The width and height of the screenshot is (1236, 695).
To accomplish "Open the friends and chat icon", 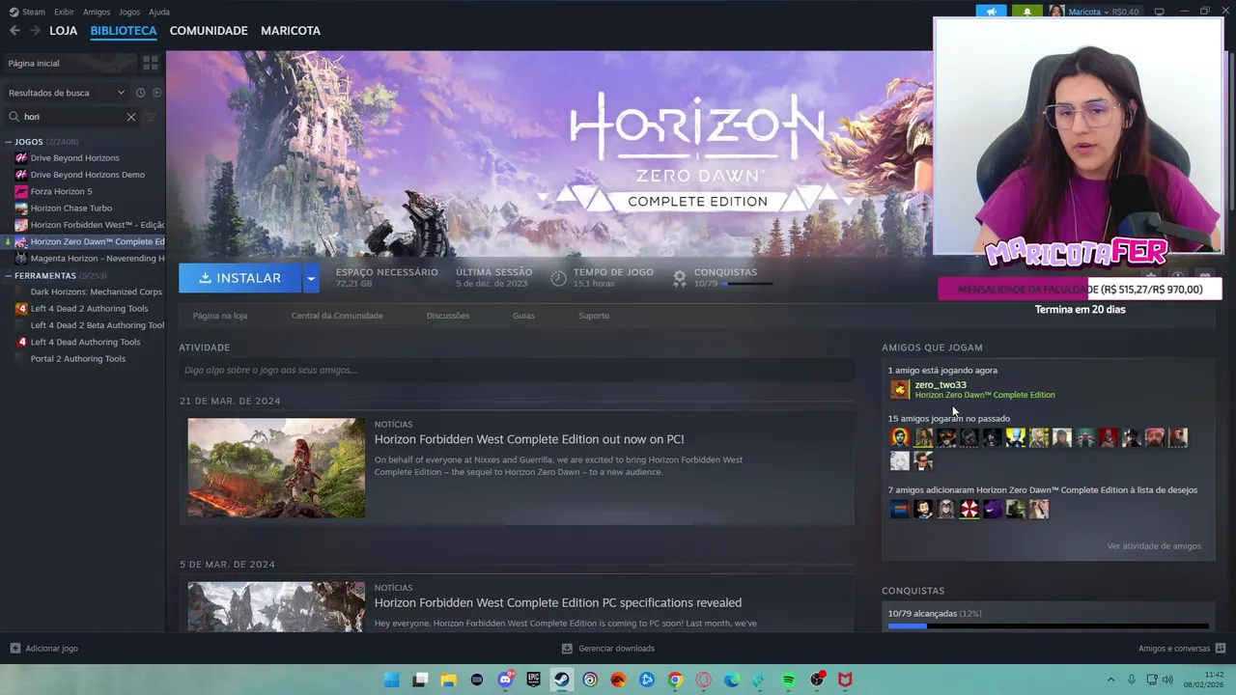I will pyautogui.click(x=1221, y=649).
